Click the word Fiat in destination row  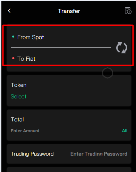click(31, 59)
